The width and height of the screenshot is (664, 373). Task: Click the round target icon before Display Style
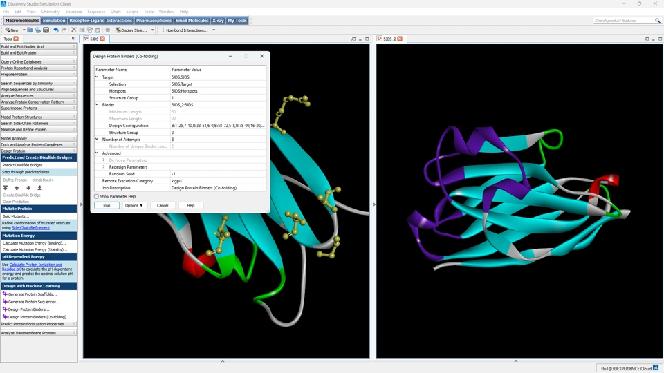tap(108, 30)
